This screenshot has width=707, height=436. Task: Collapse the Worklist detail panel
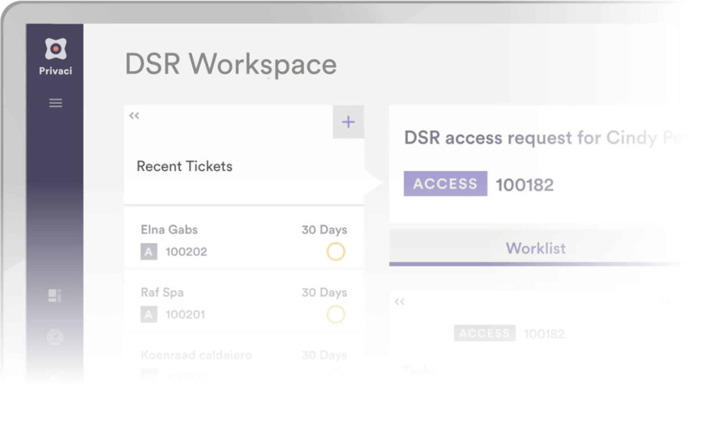coord(400,301)
